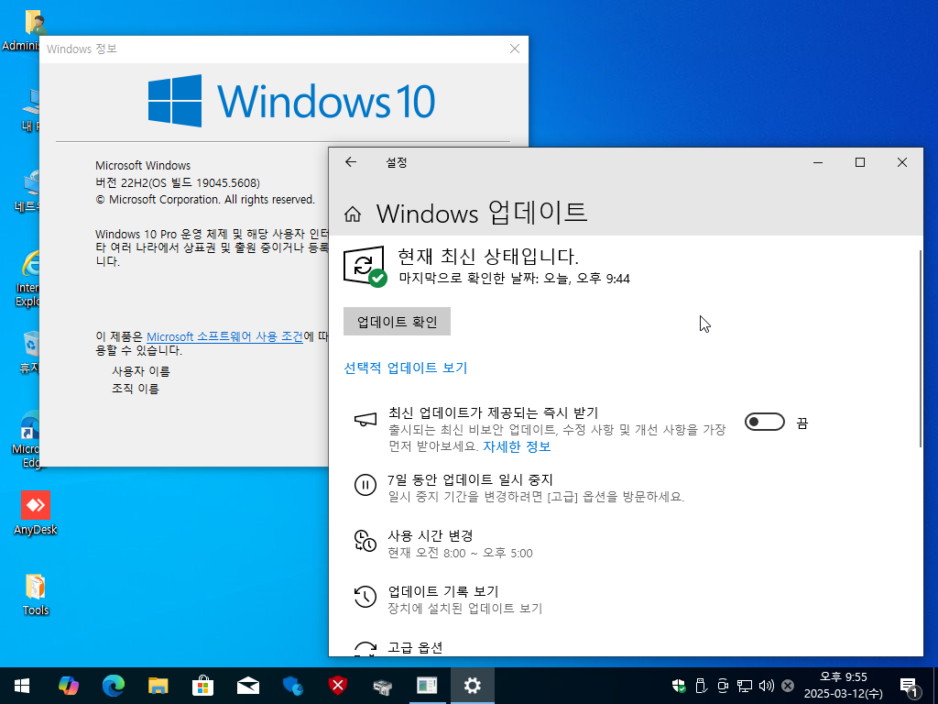Close the Windows 정보 dialog

click(515, 49)
